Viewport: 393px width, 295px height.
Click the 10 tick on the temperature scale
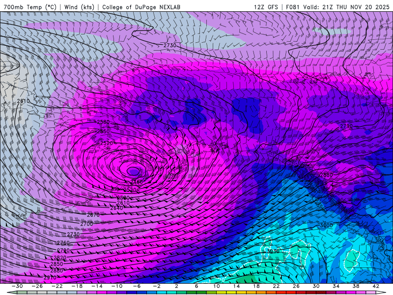[x=217, y=286]
